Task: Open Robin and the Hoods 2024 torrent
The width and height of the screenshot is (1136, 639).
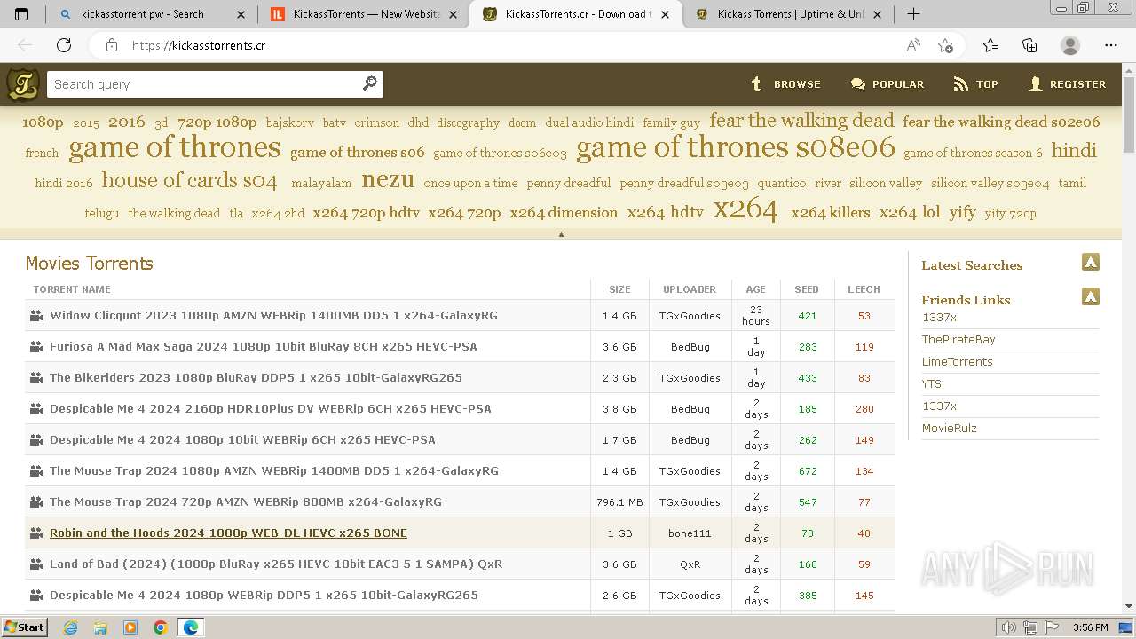Action: point(228,532)
